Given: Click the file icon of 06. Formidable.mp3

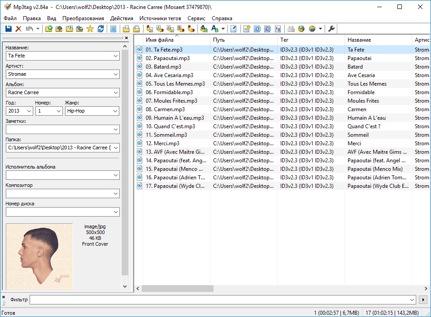Looking at the screenshot, I should [x=139, y=92].
